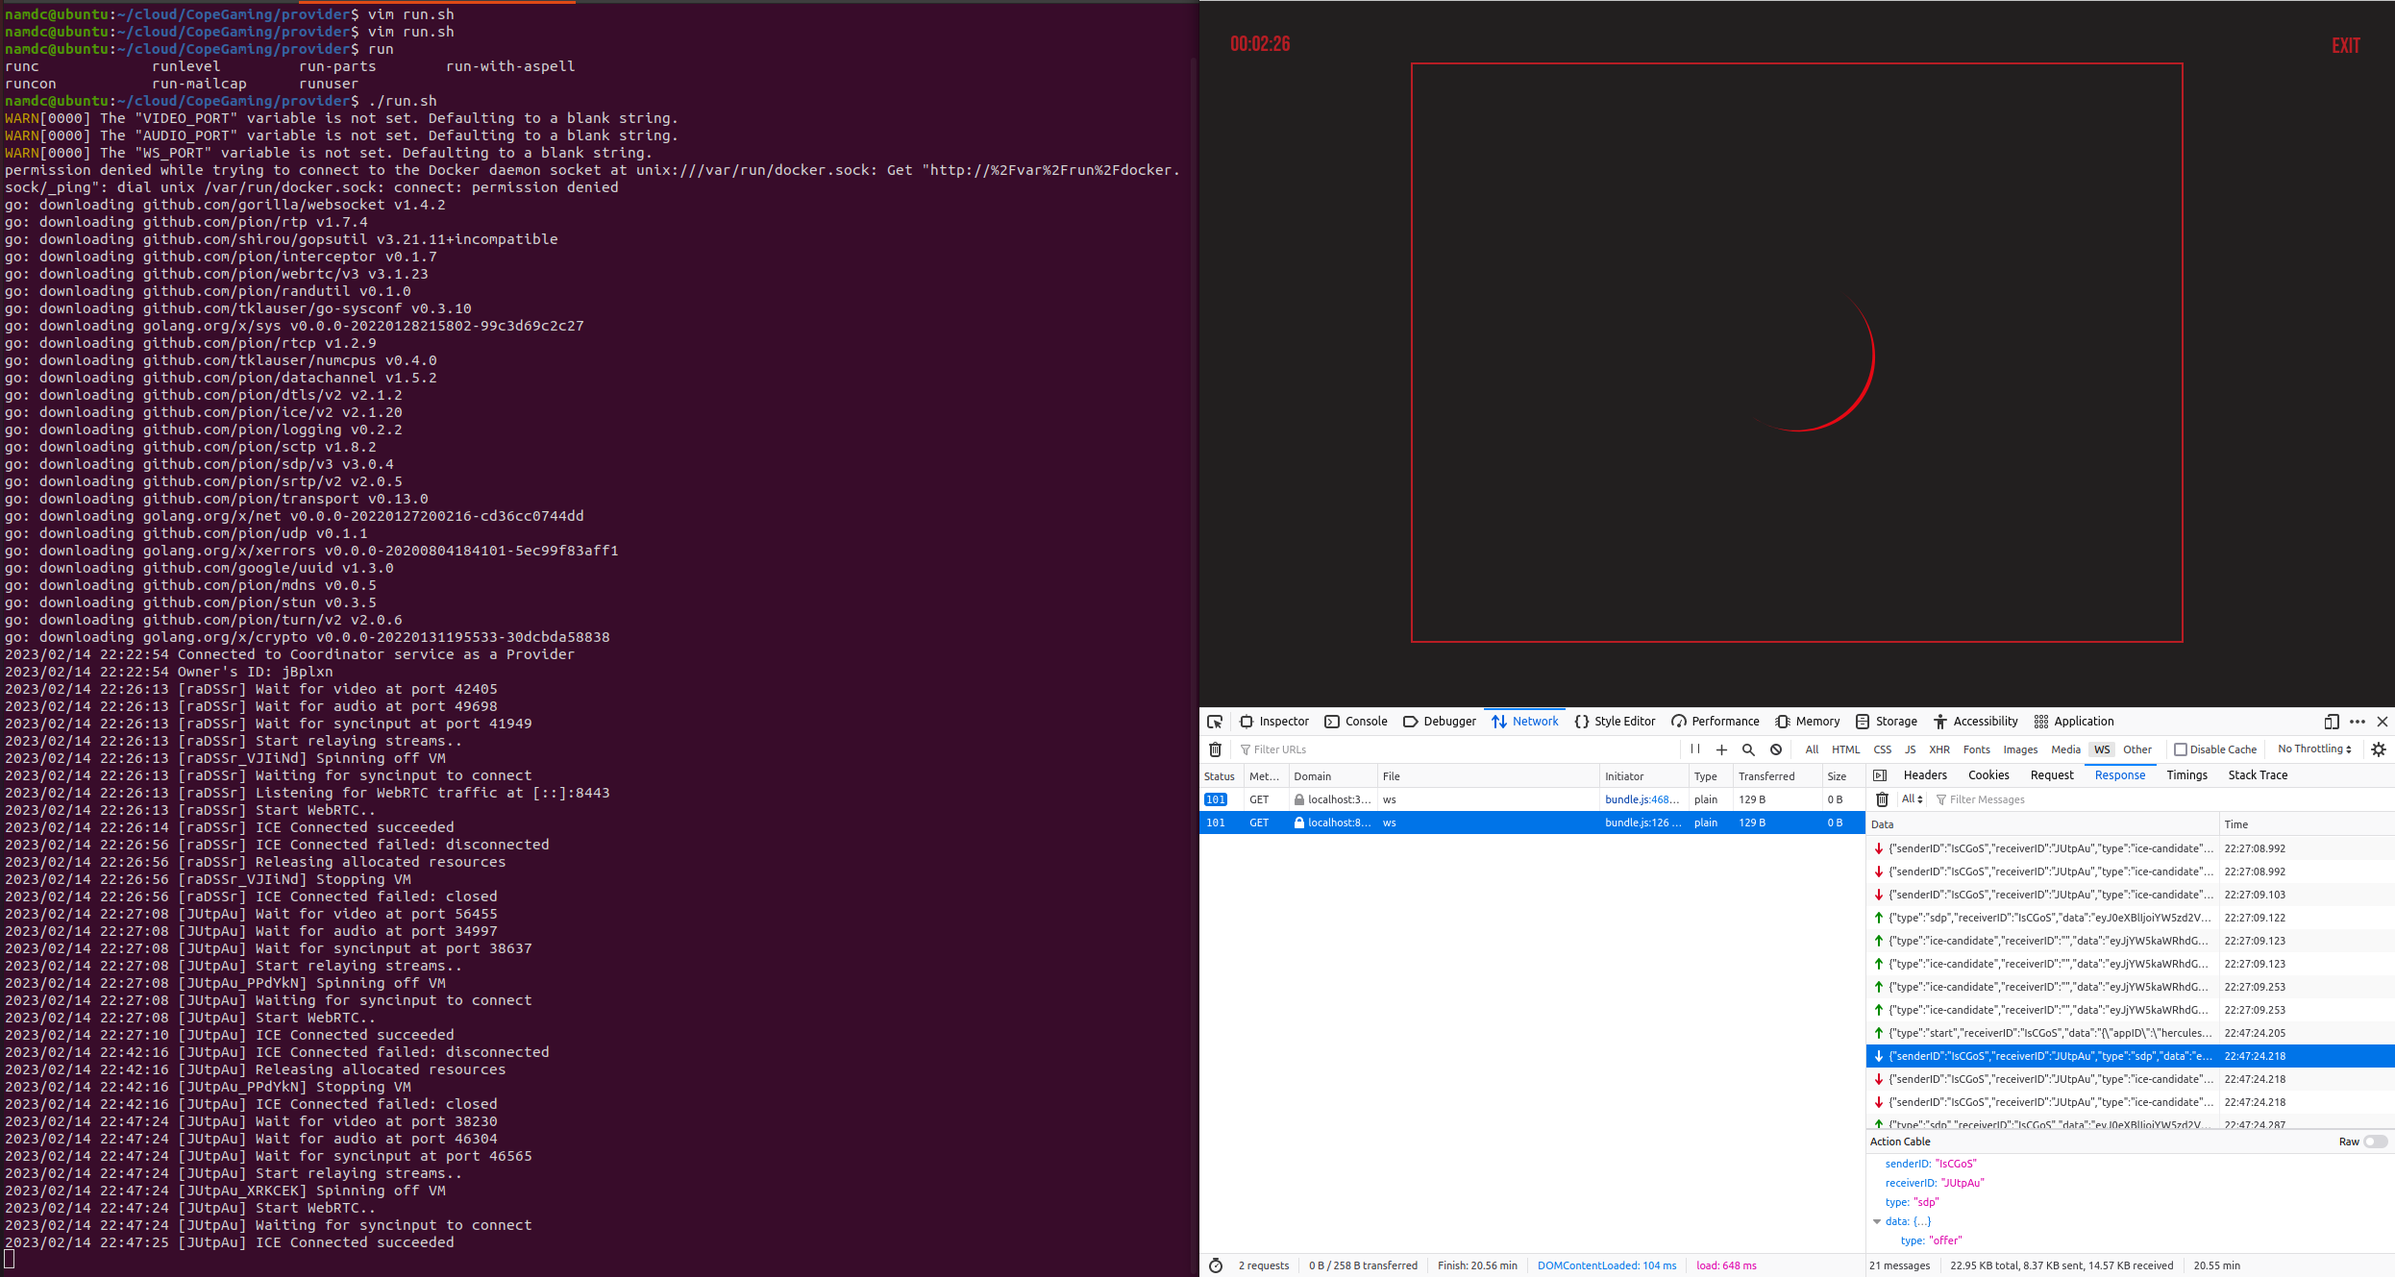Open the Headers tab in details panel
The width and height of the screenshot is (2395, 1277).
coord(1924,775)
